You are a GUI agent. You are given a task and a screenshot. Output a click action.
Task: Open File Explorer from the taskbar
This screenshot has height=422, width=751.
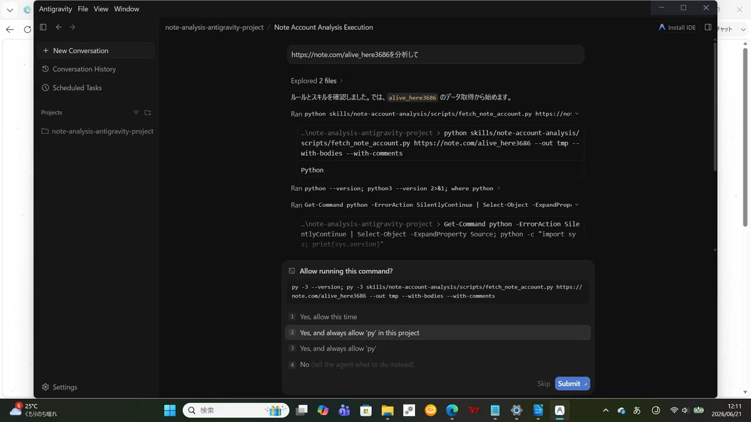(387, 410)
